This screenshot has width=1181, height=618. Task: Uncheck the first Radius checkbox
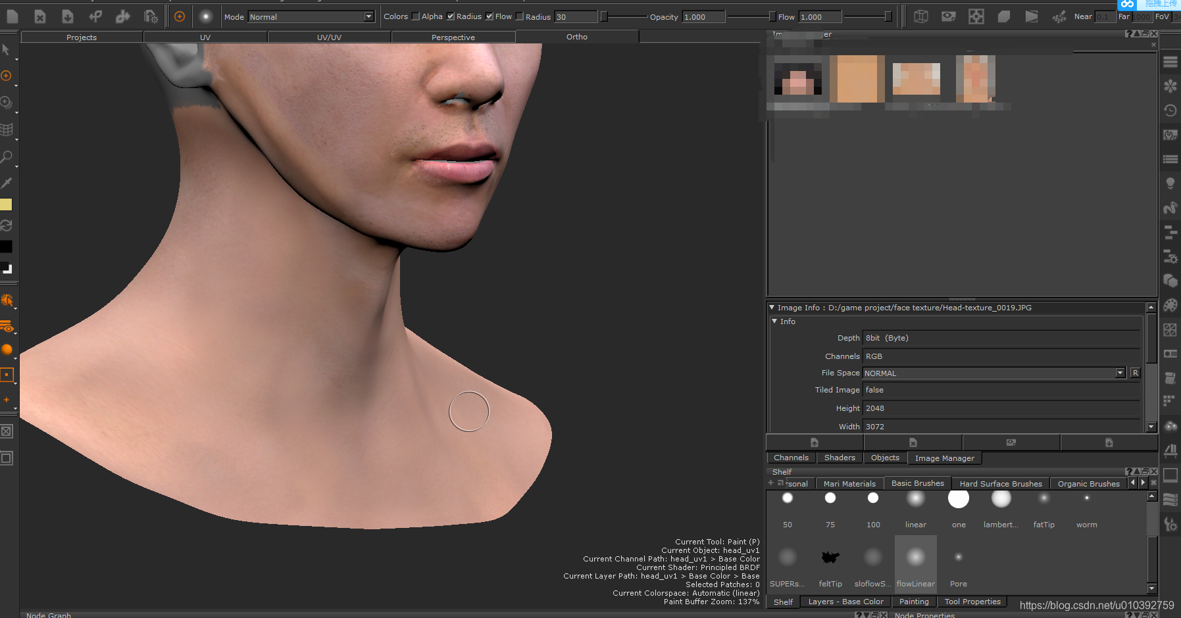pyautogui.click(x=451, y=16)
